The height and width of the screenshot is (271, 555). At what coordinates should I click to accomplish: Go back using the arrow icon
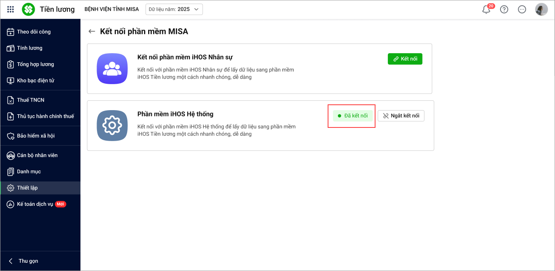tap(92, 31)
